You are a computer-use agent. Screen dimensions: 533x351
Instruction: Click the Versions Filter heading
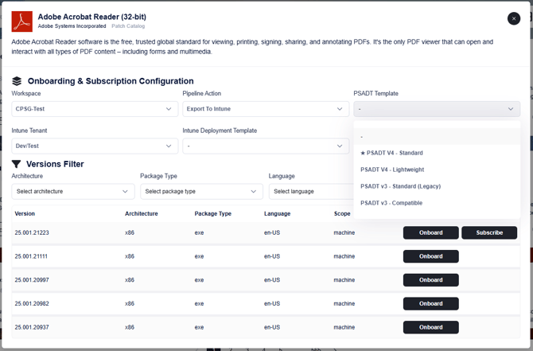pos(55,164)
